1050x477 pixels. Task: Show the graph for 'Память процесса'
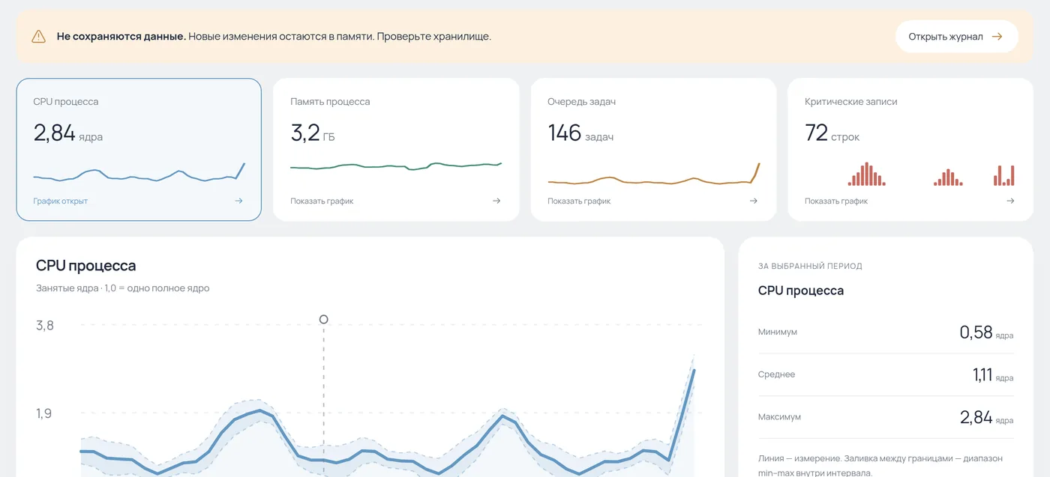(x=322, y=201)
